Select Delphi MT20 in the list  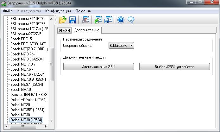coord(20,105)
